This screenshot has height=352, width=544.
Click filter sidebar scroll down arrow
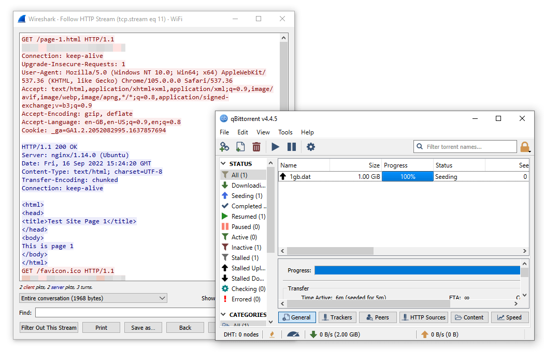click(271, 322)
